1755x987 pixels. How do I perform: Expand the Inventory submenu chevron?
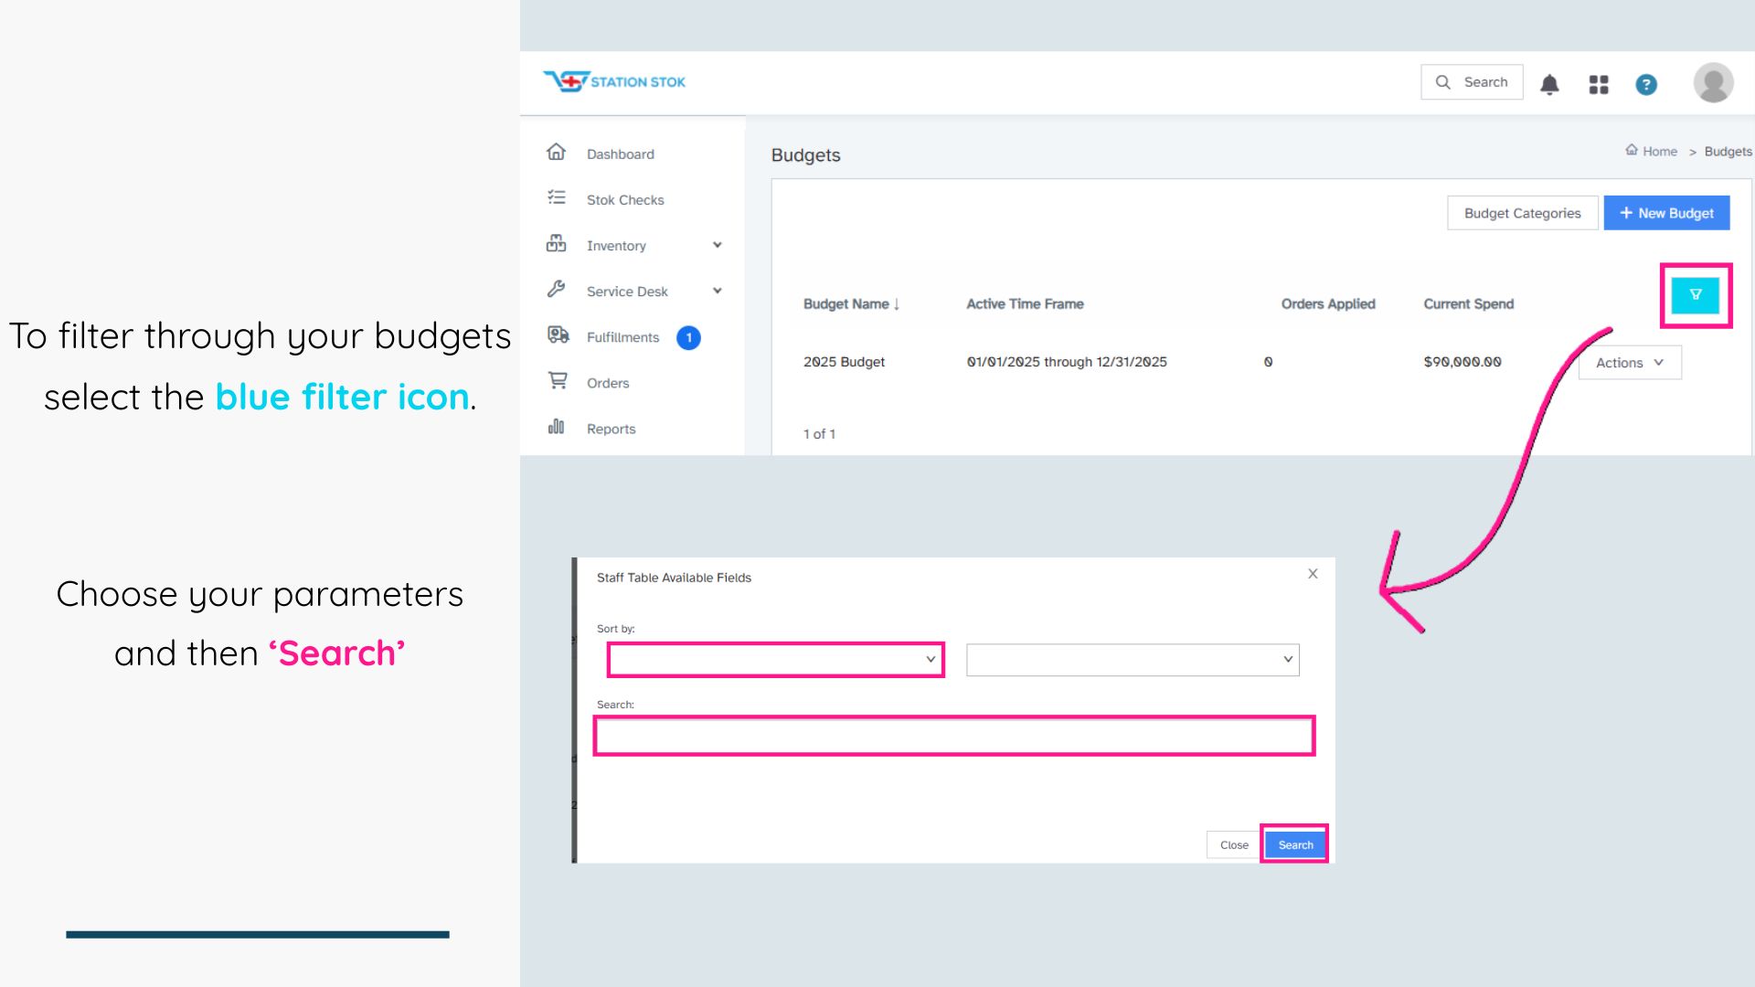coord(718,245)
